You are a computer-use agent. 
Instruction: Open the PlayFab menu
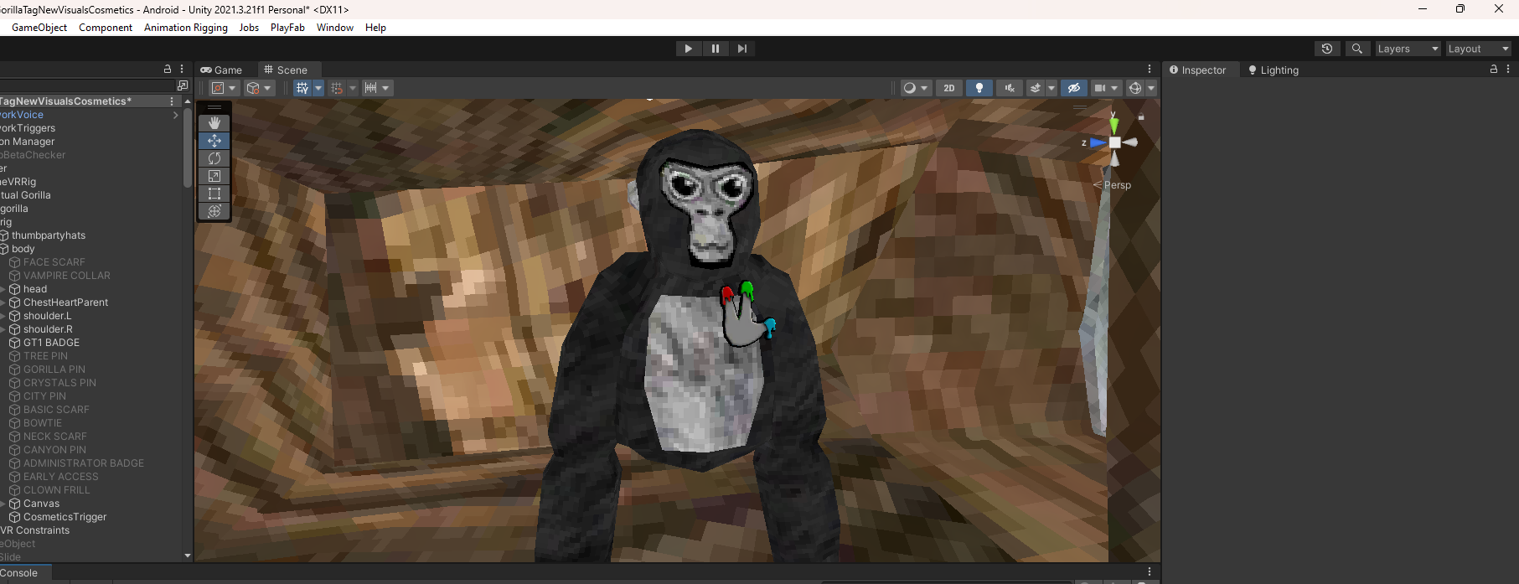287,28
